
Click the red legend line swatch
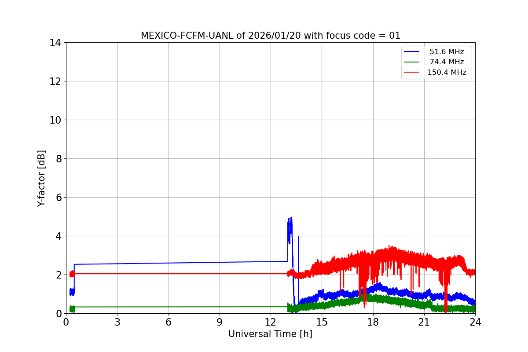click(x=412, y=73)
